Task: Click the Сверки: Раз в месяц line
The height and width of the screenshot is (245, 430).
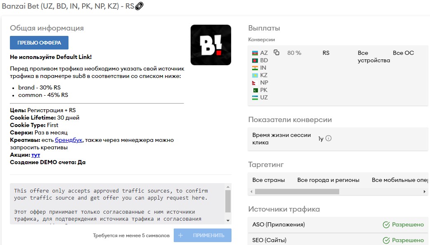Action: click(x=39, y=132)
